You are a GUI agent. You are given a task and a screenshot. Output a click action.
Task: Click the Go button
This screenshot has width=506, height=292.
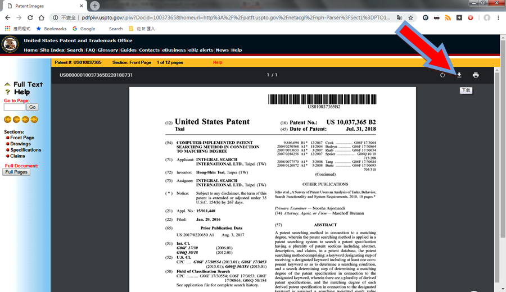coord(32,107)
